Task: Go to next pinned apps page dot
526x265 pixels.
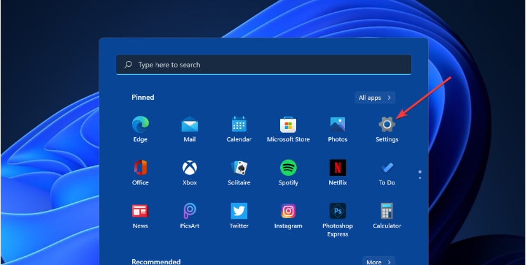Action: point(420,178)
